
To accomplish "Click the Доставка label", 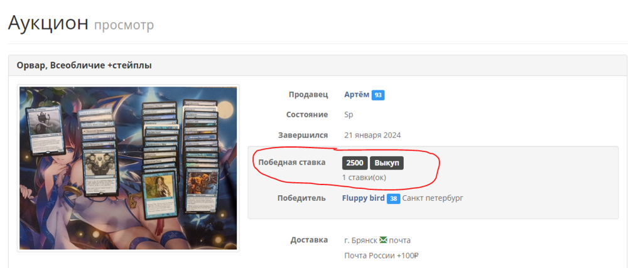I will point(309,240).
